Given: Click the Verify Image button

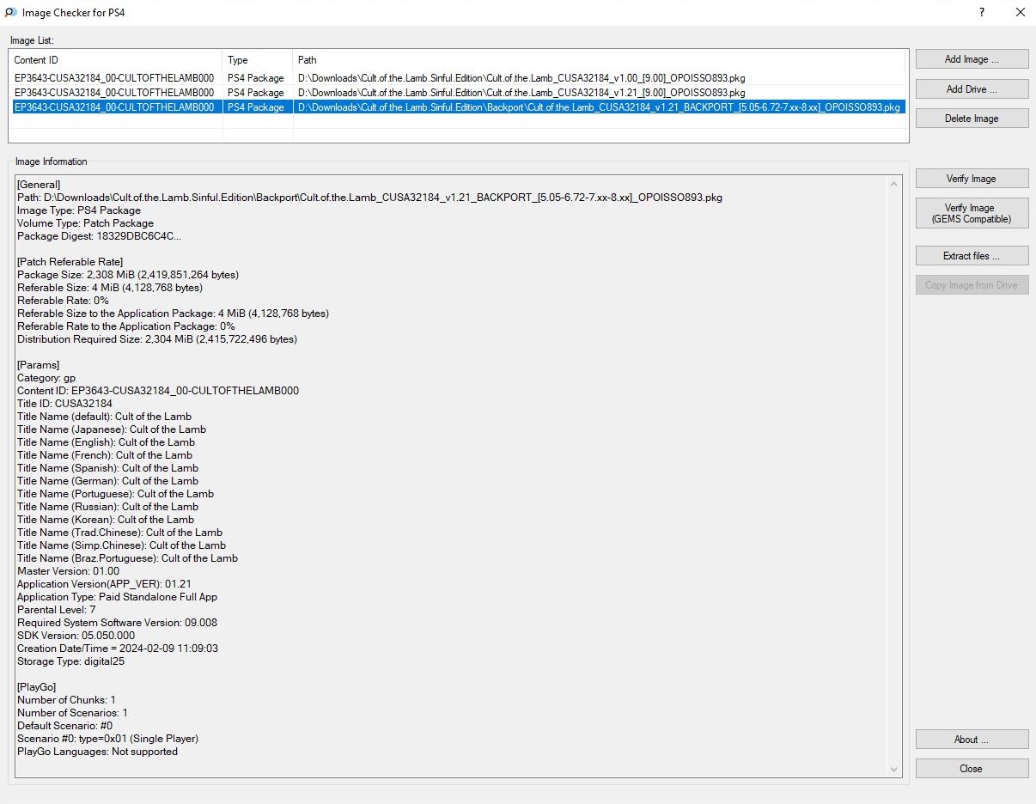Looking at the screenshot, I should tap(972, 179).
